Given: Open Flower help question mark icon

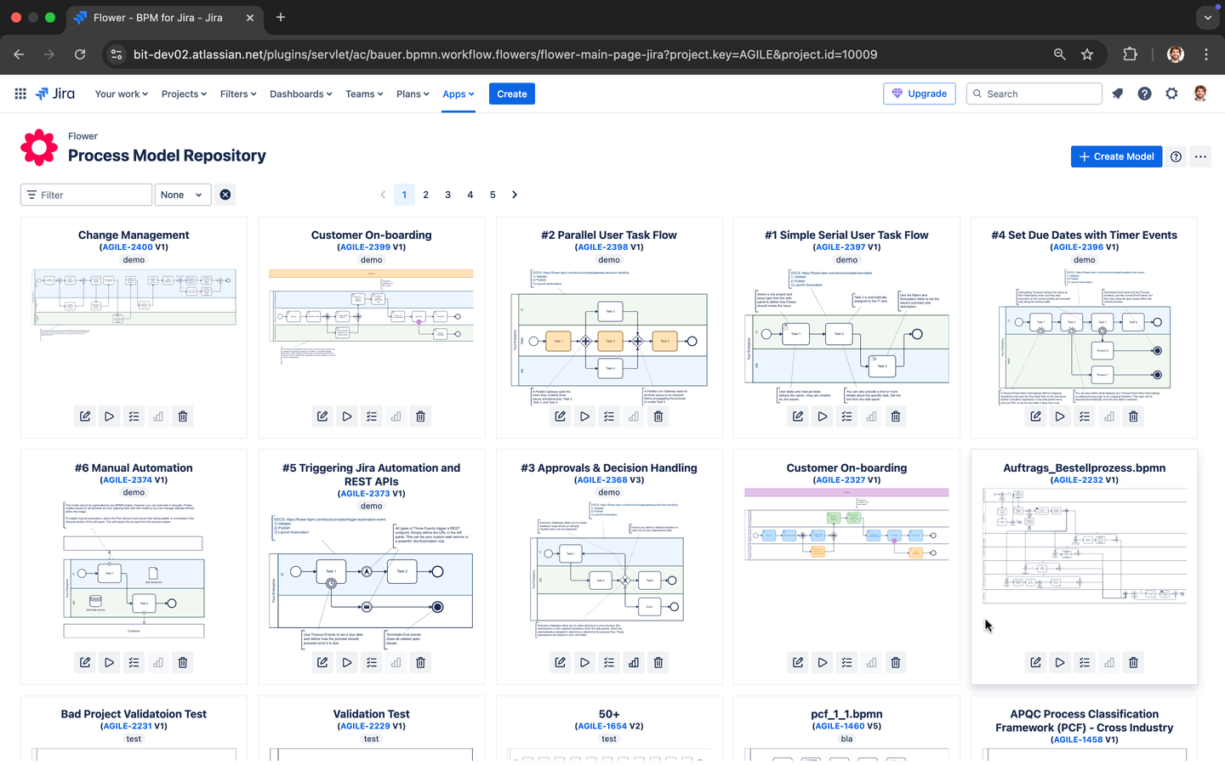Looking at the screenshot, I should click(1176, 156).
